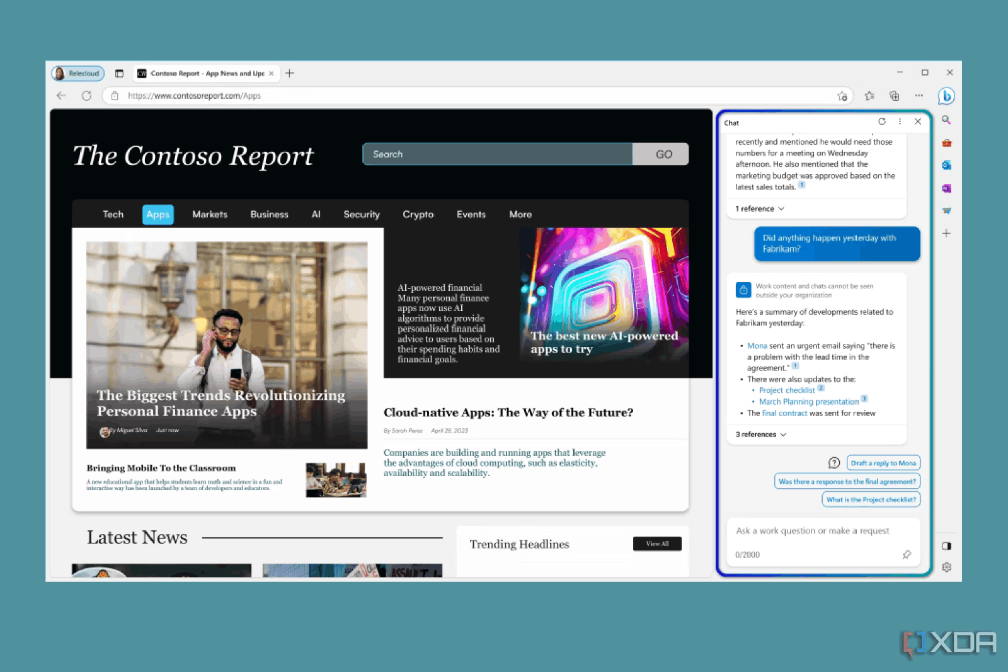1008x672 pixels.
Task: Toggle the vertical tabs actions button
Action: pos(119,74)
